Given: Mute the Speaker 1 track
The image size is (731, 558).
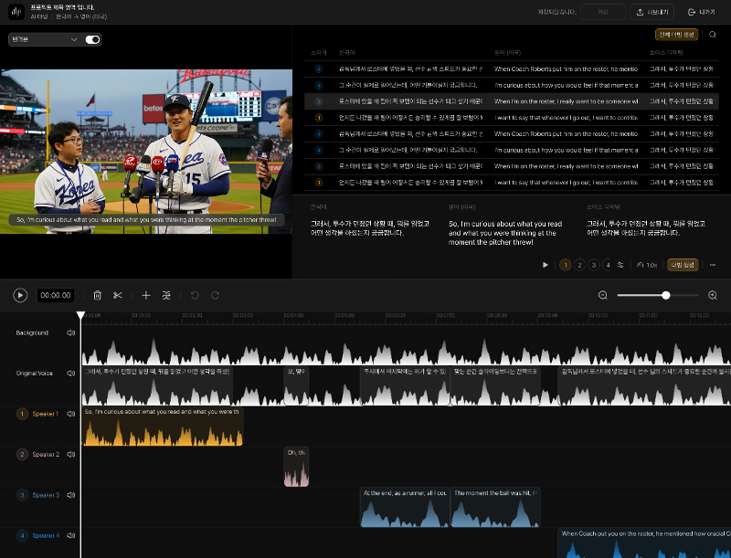Looking at the screenshot, I should pos(71,414).
